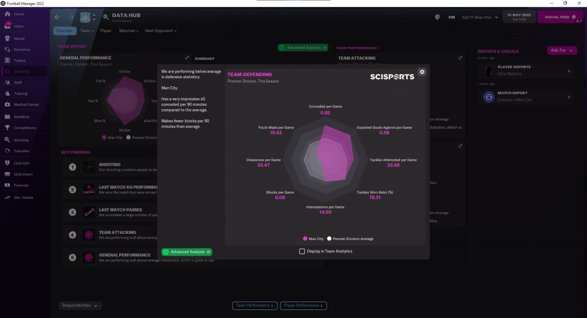Close the Team Defending popup

422,72
